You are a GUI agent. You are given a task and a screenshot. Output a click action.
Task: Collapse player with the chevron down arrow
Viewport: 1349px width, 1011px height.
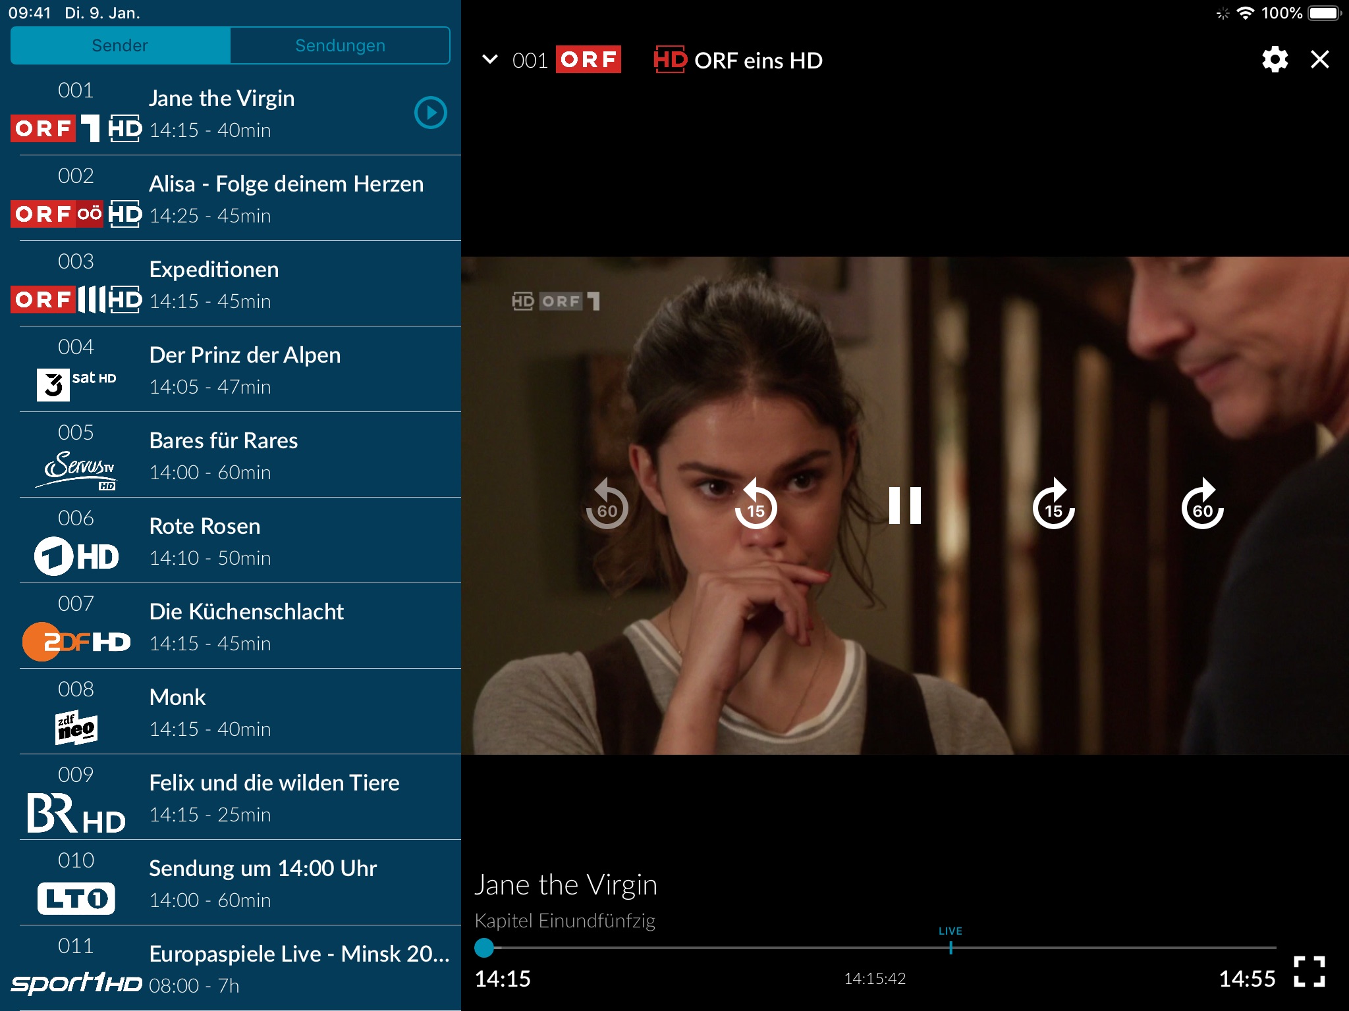pos(490,60)
